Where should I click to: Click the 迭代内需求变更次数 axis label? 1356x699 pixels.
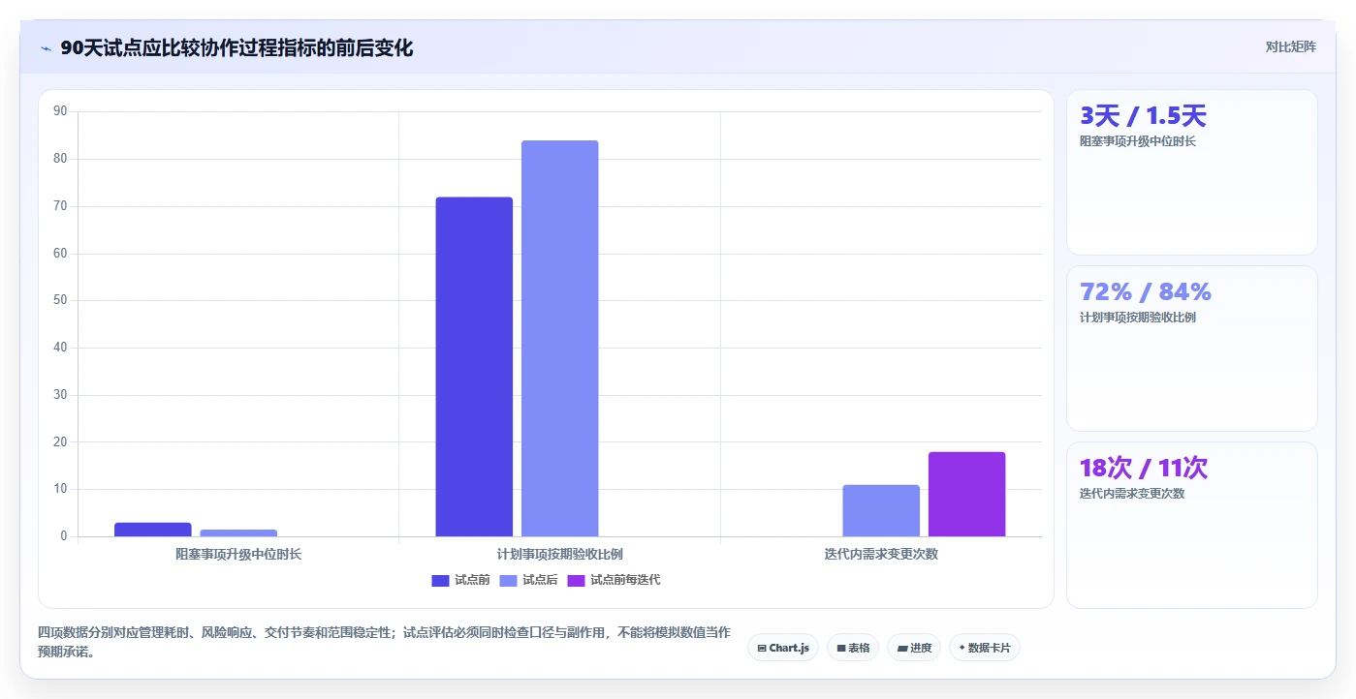tap(881, 554)
